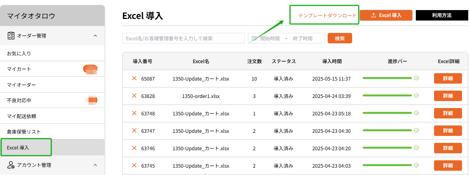469x175 pixels.
Task: Click the マイタオタロウ user name header
Action: click(x=31, y=16)
